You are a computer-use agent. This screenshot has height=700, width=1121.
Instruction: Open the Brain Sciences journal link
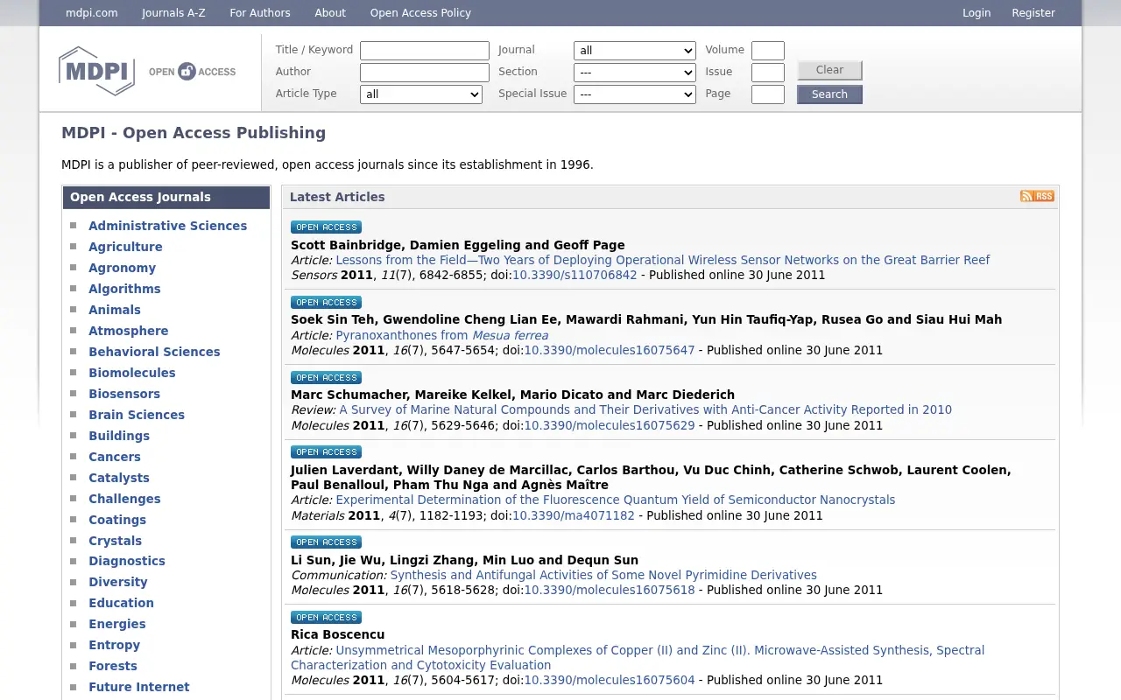point(137,415)
